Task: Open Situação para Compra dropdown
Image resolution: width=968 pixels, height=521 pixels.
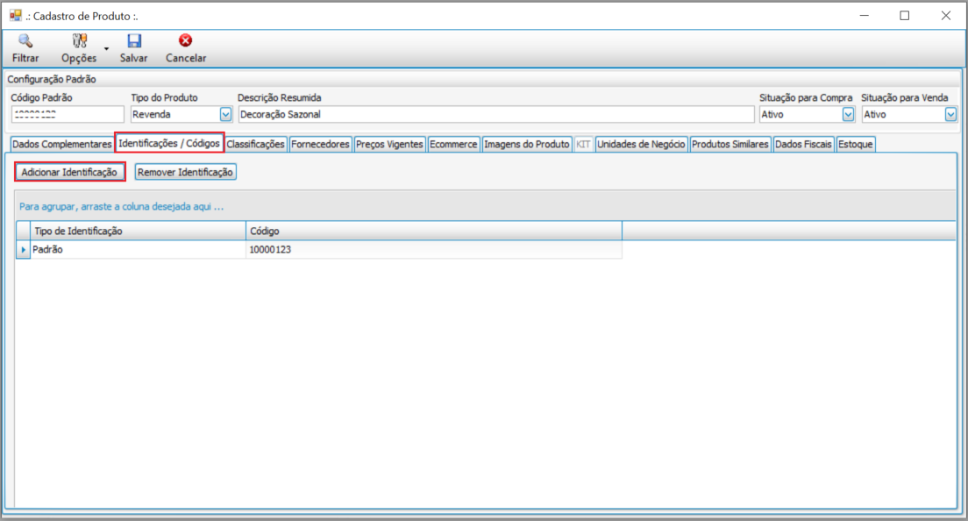Action: tap(848, 114)
